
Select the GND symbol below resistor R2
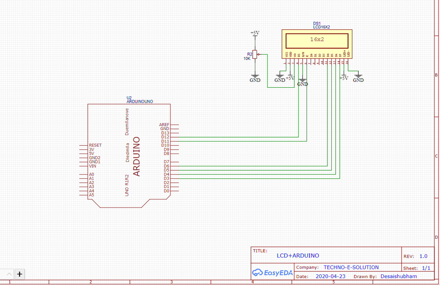(255, 77)
